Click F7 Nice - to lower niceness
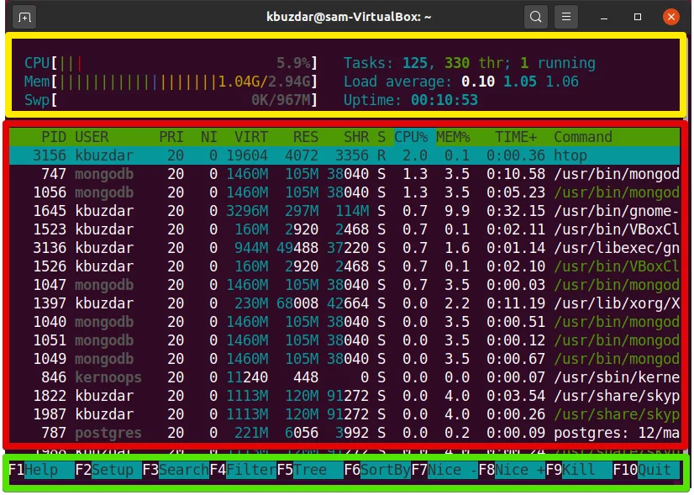Image resolution: width=694 pixels, height=495 pixels. (x=444, y=470)
